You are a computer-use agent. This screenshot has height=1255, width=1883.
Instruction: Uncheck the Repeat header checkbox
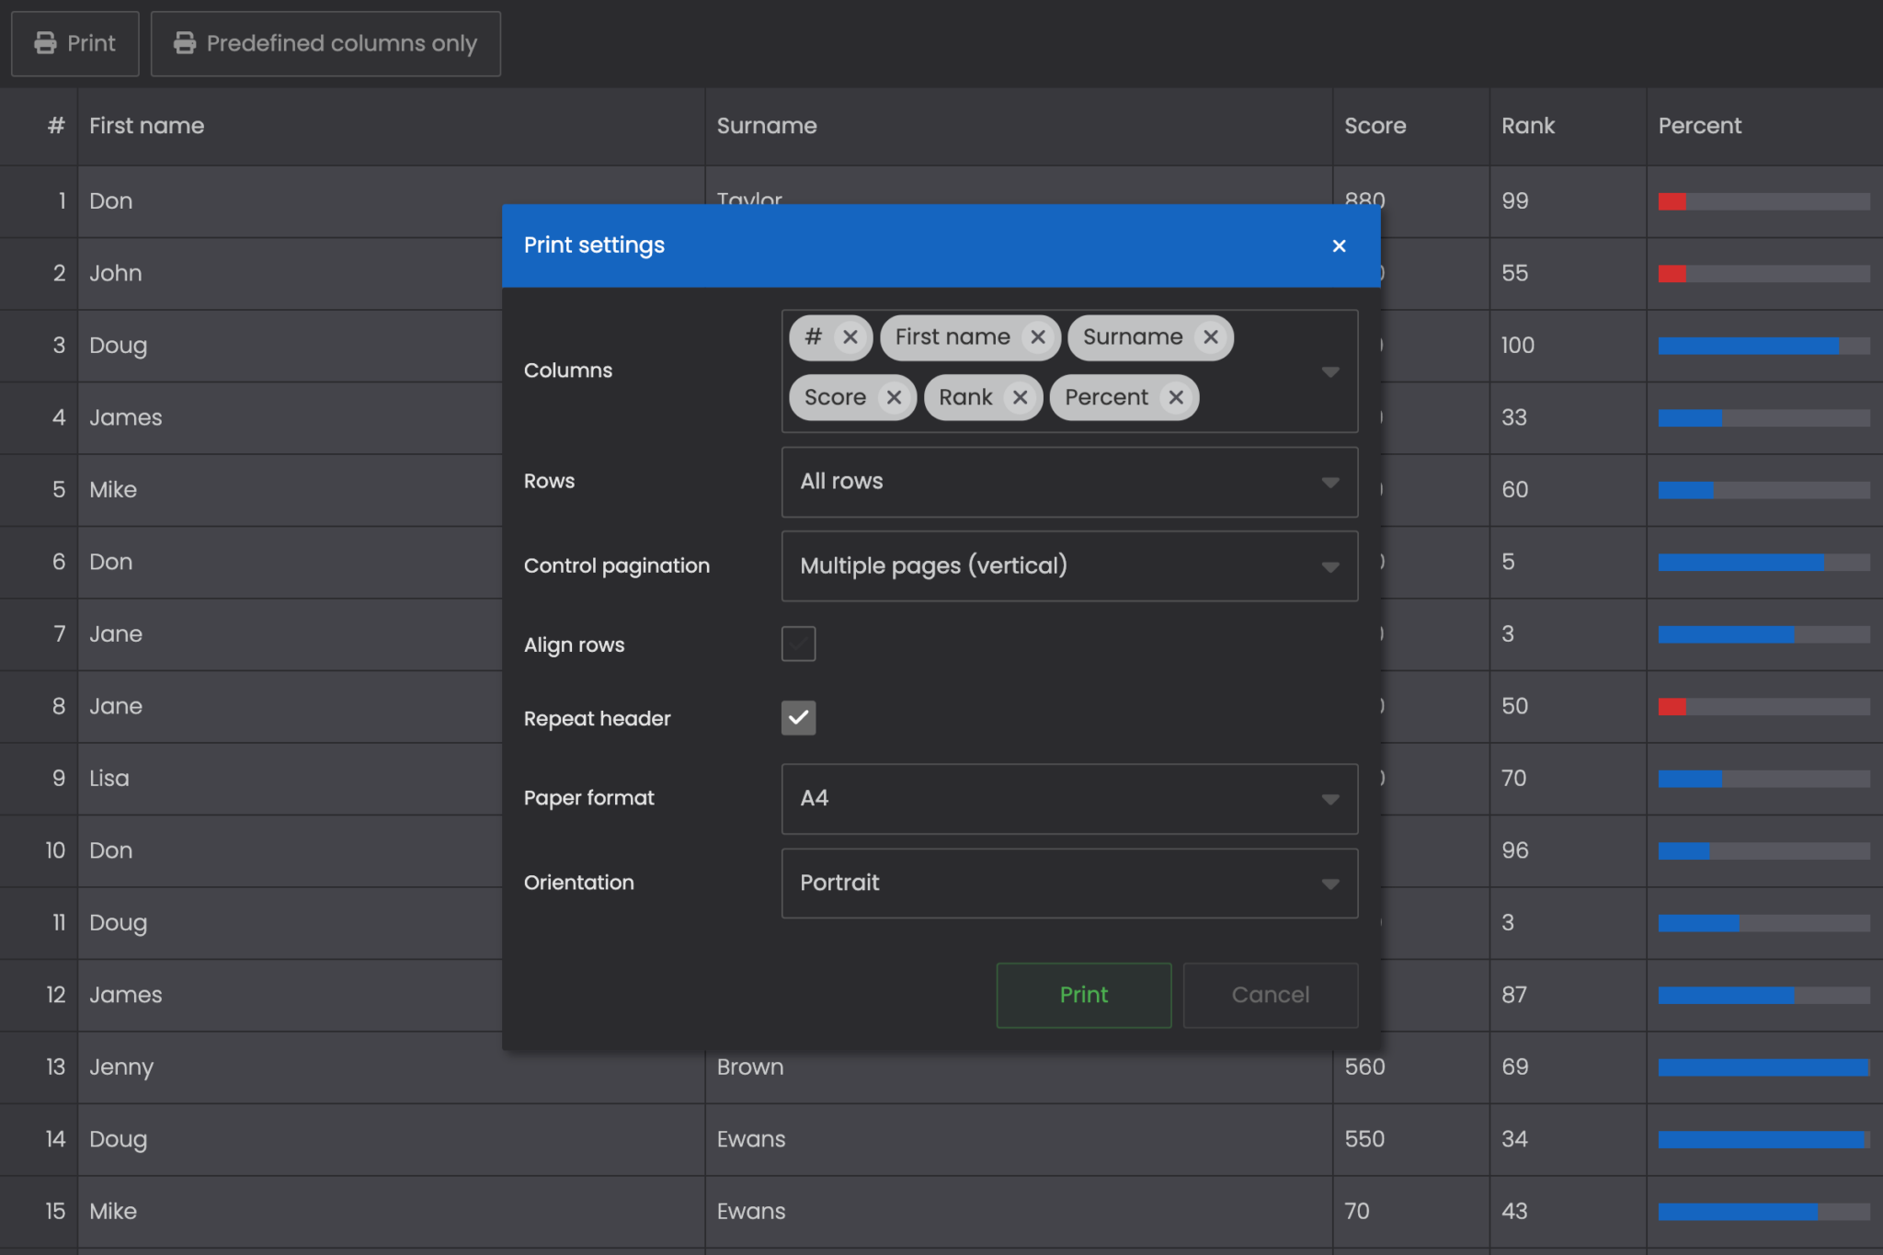click(798, 717)
